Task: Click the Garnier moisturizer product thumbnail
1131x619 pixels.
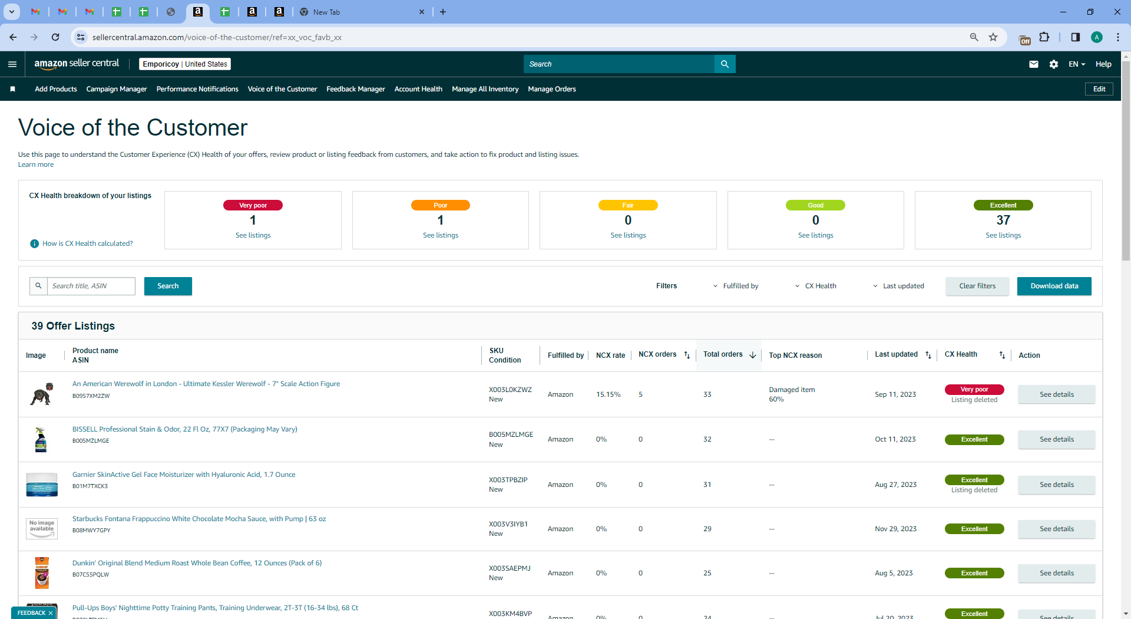Action: pyautogui.click(x=42, y=485)
